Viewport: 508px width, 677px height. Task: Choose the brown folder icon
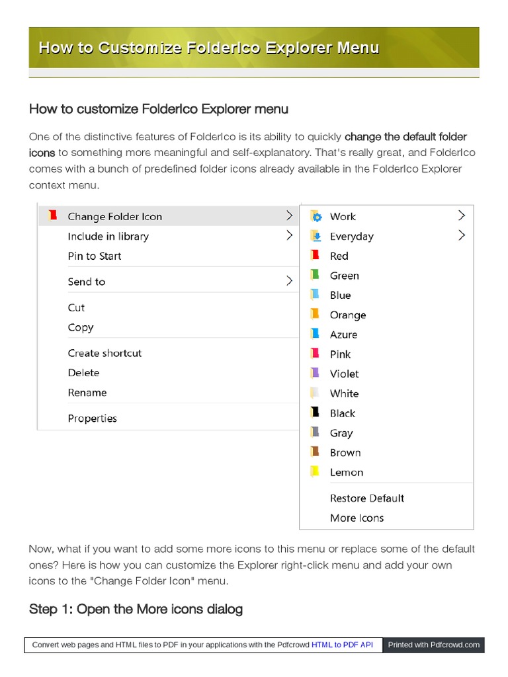(316, 452)
